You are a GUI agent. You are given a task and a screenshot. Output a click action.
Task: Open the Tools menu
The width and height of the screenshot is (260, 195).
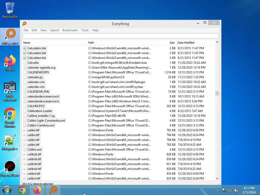coord(85,30)
